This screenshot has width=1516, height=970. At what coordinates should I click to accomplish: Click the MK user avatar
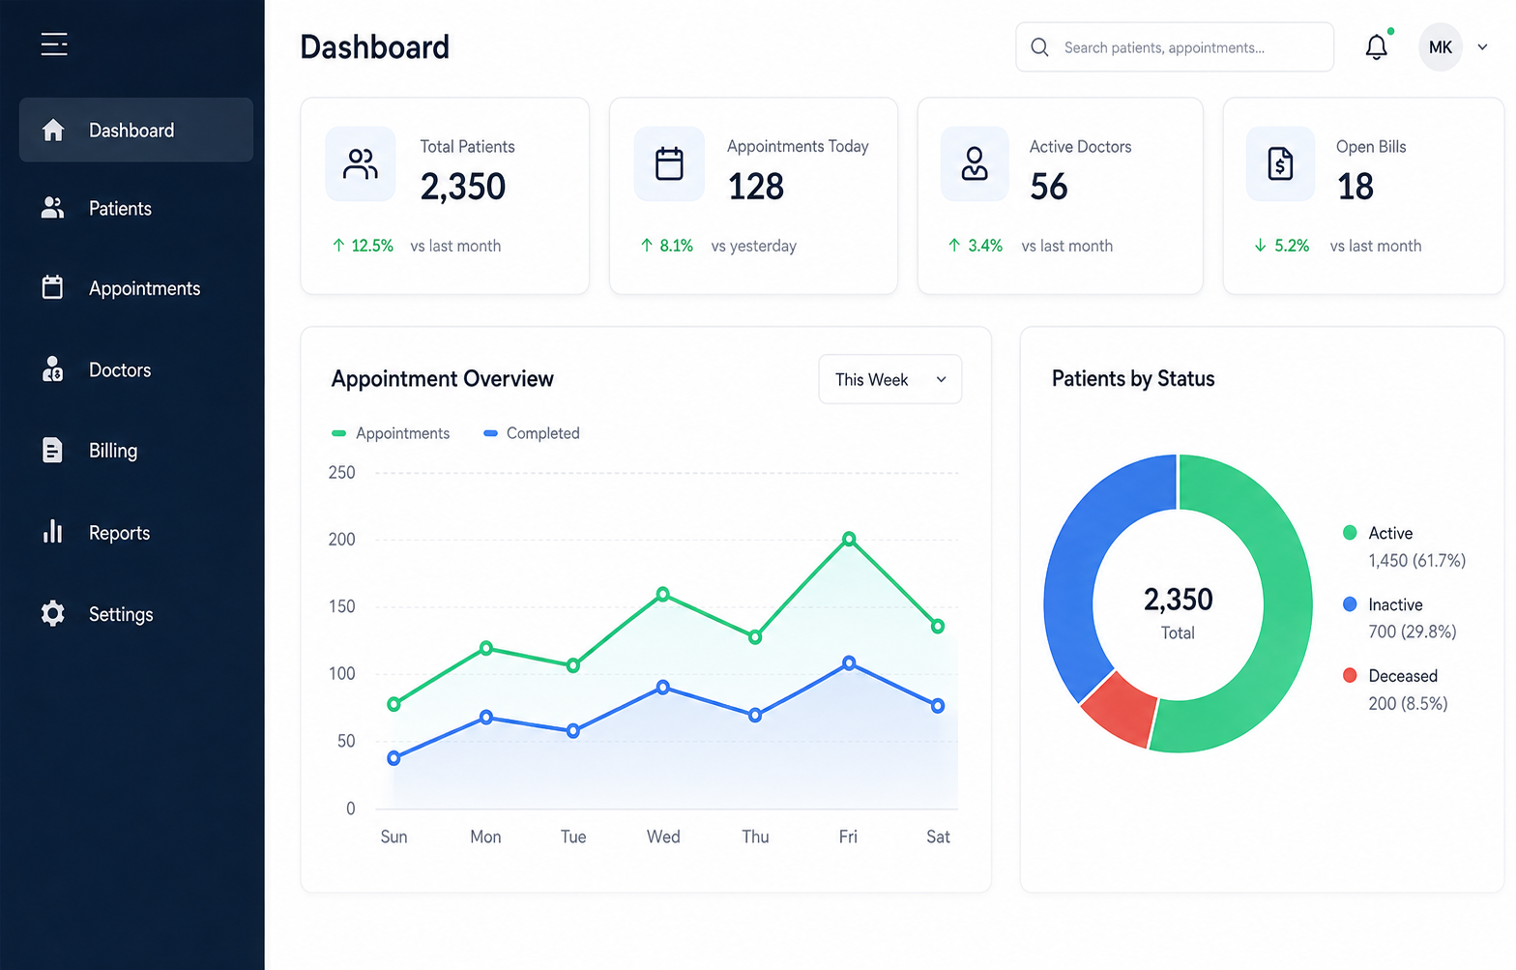1440,47
